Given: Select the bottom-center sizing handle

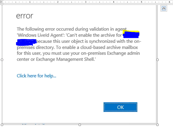Looking at the screenshot, I should click(80, 125).
